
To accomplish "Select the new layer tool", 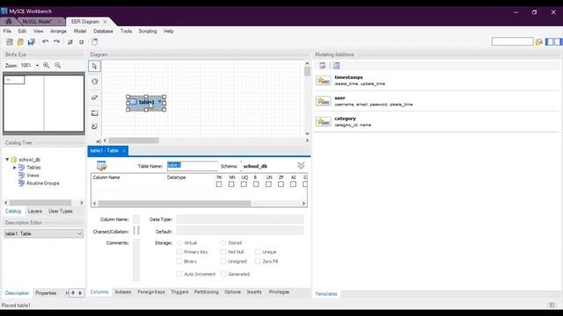I will coord(94,113).
